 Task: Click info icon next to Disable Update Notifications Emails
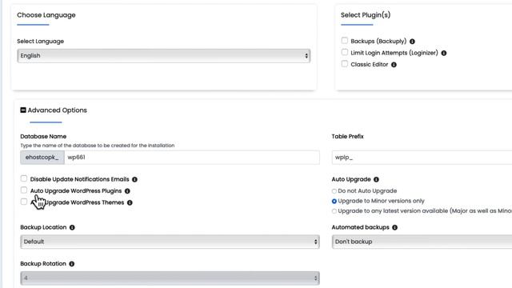click(x=134, y=179)
